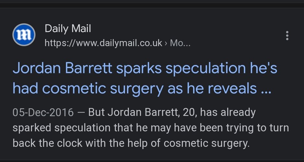This screenshot has width=304, height=162.
Task: Click the dark divider bar above result
Action: (x=152, y=5)
